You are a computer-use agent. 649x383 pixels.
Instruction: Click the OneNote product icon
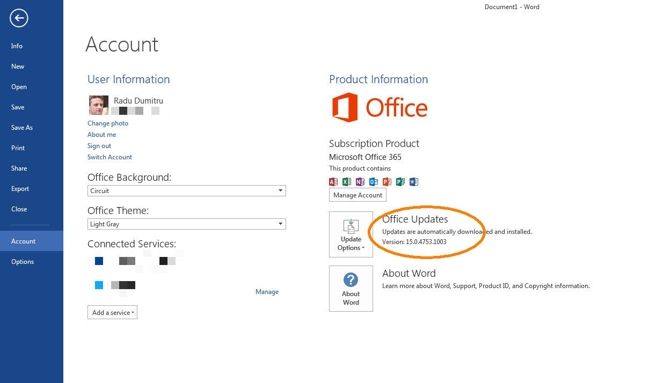coord(360,182)
